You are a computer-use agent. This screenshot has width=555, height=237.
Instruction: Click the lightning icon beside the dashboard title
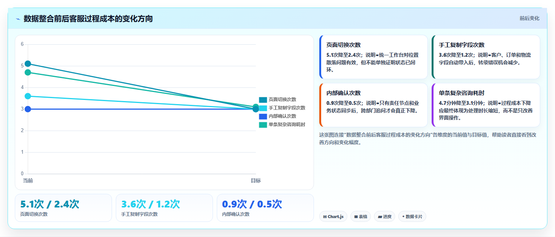coord(18,19)
